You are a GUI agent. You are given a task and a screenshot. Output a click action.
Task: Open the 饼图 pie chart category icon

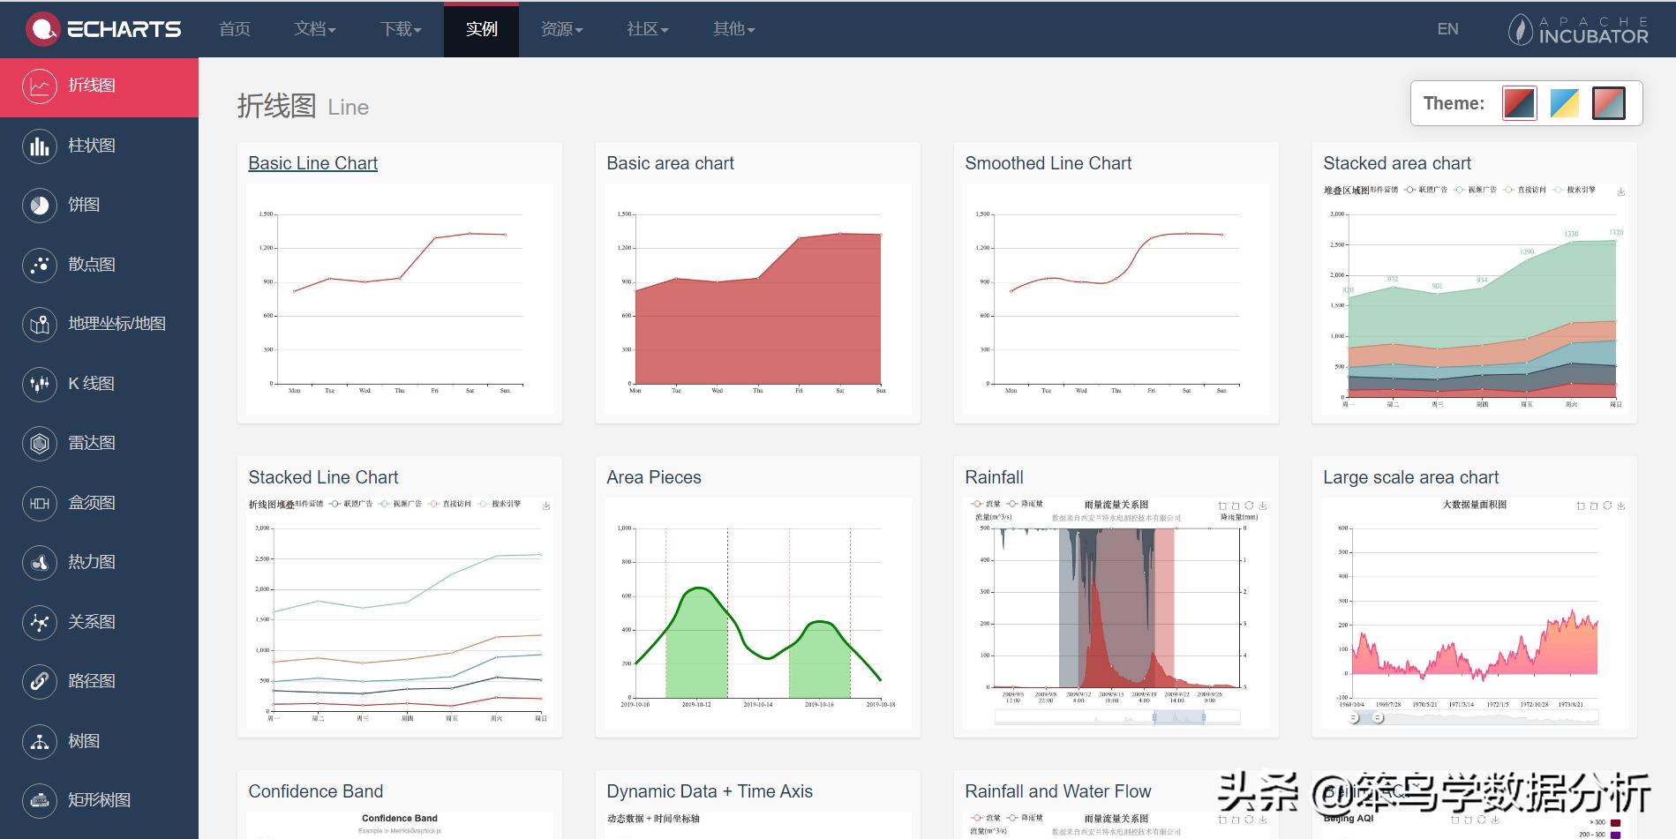point(40,206)
